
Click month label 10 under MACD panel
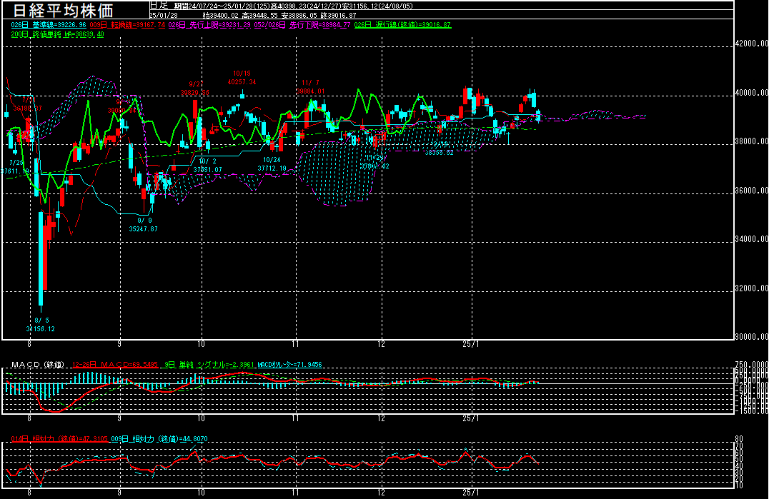(x=201, y=419)
